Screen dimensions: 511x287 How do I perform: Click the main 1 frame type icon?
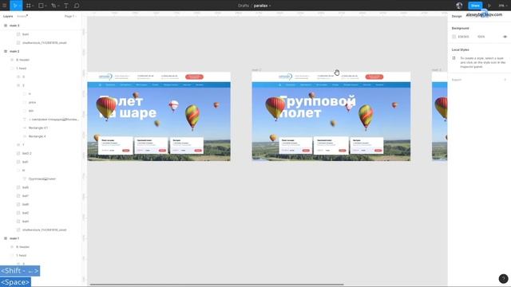pos(6,238)
